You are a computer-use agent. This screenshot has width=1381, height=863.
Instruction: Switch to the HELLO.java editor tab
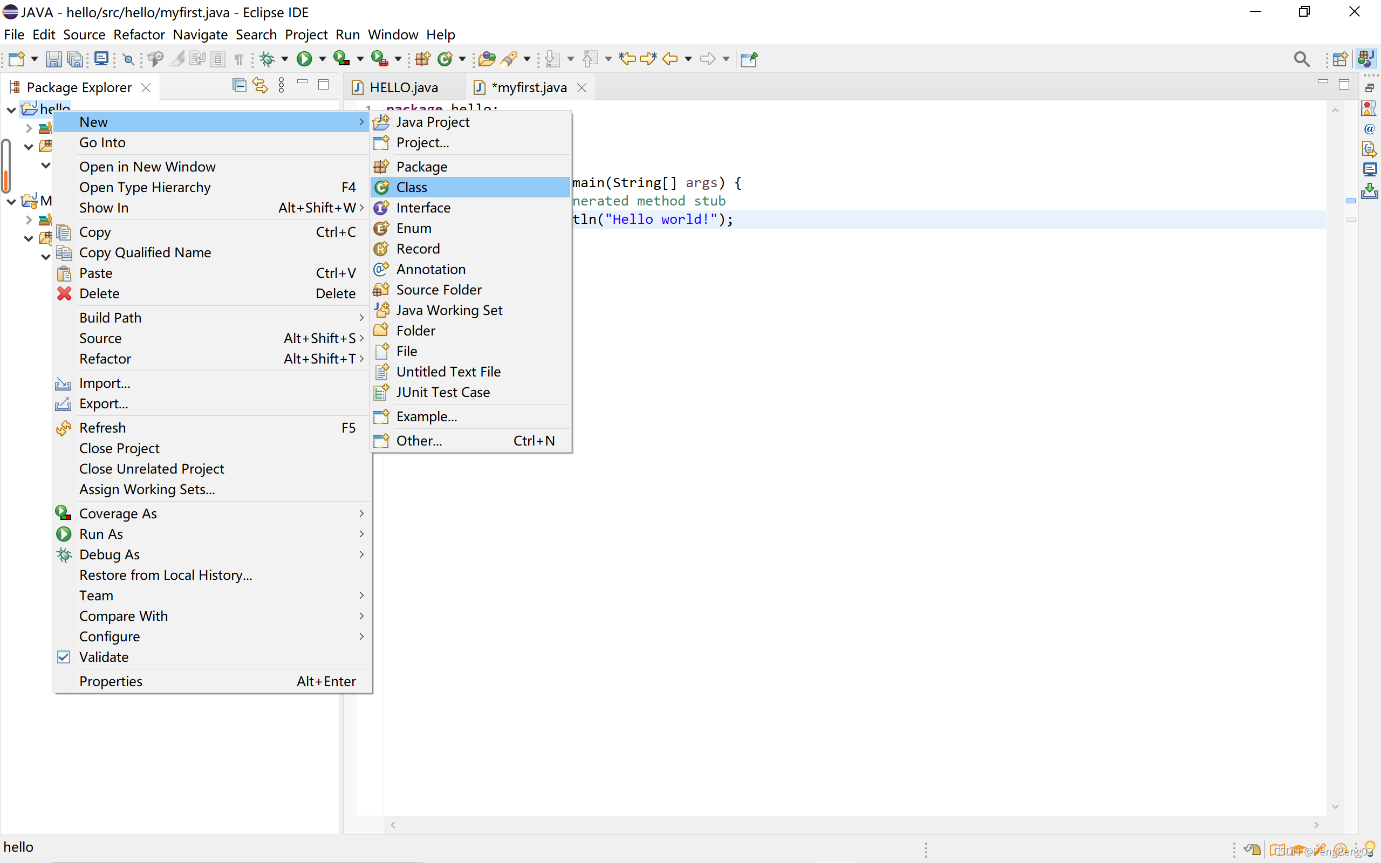pyautogui.click(x=403, y=87)
